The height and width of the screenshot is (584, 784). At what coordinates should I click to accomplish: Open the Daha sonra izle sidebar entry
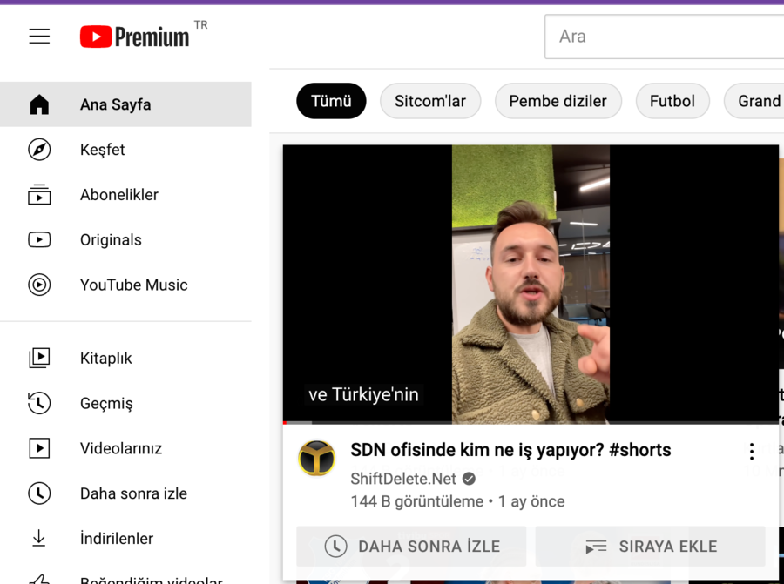tap(125, 493)
